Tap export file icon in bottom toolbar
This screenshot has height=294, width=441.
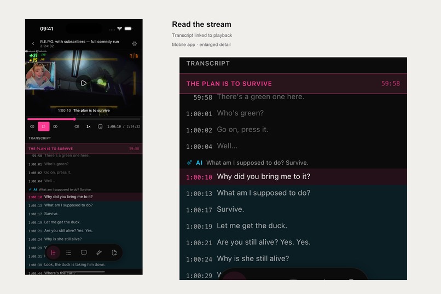pos(114,252)
